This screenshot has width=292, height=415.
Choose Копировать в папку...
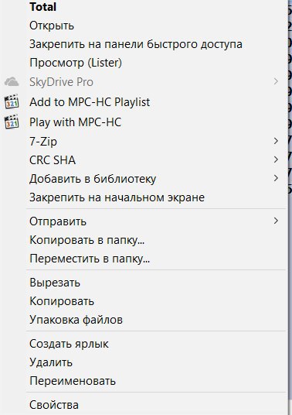(x=87, y=240)
